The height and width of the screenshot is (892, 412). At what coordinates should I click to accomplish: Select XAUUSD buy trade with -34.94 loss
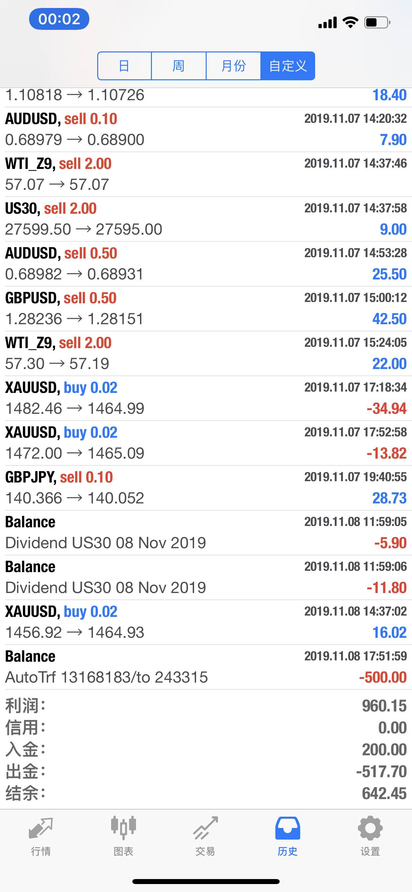(206, 398)
